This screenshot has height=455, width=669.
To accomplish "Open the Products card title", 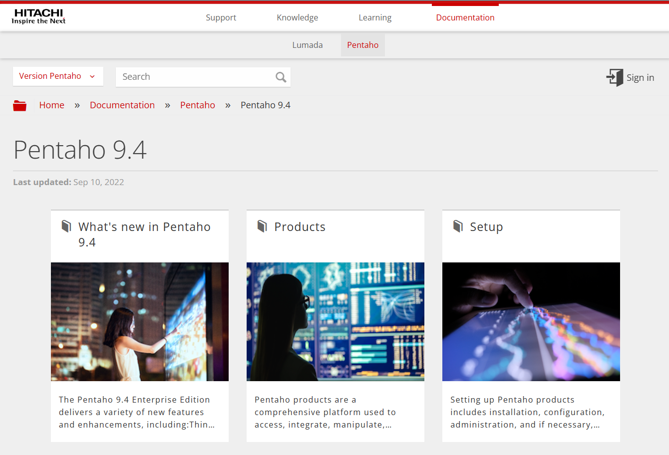I will (x=300, y=227).
